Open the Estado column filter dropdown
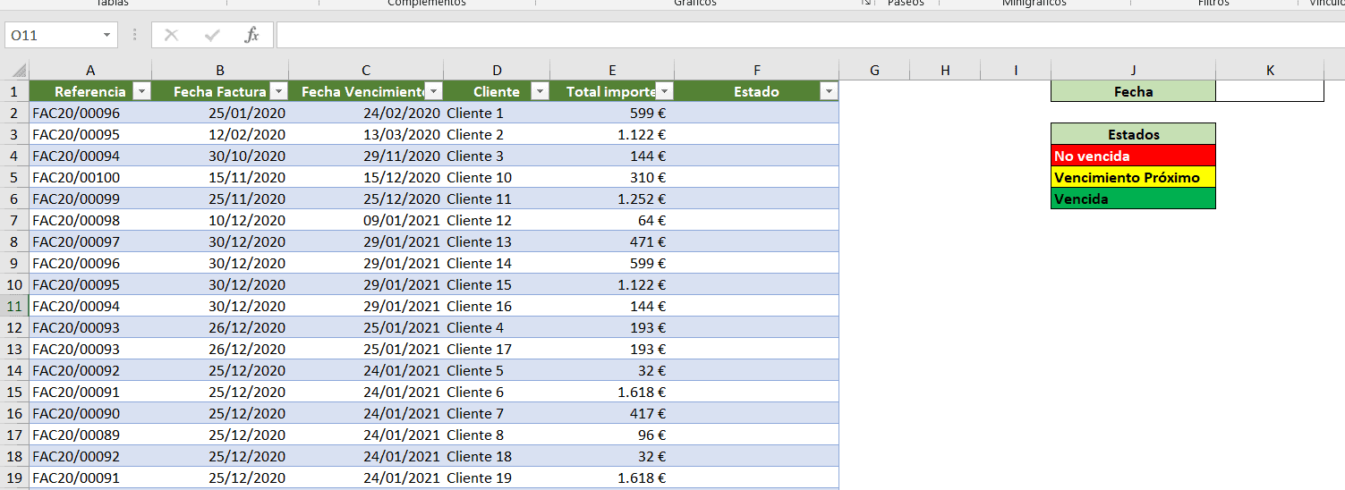The height and width of the screenshot is (490, 1345). point(829,91)
